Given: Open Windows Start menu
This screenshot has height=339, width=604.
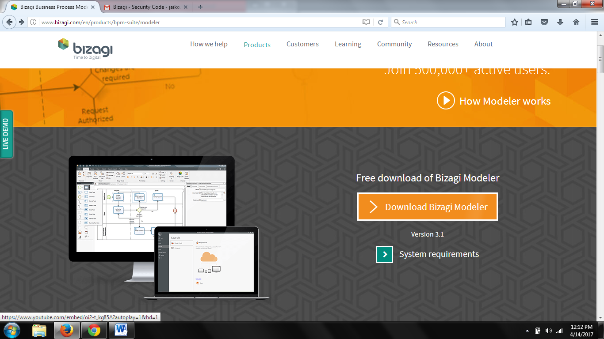Looking at the screenshot, I should [11, 330].
